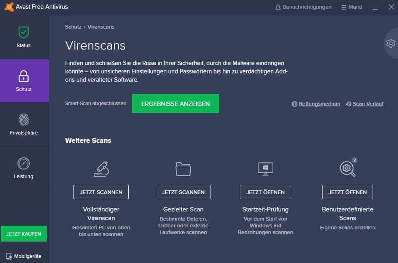Open the Status shield section
Image resolution: width=398 pixels, height=263 pixels.
[x=23, y=37]
